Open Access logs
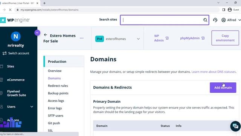241x136 pixels. (x=56, y=101)
